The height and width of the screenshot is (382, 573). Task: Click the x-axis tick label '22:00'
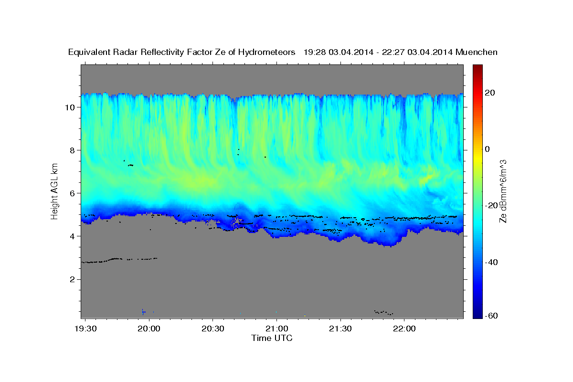pos(404,329)
